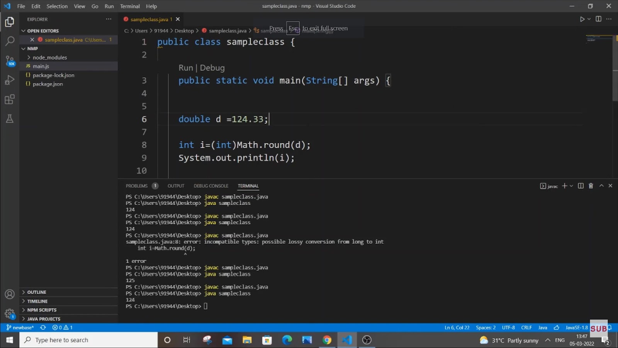Open the Terminal menu
The height and width of the screenshot is (348, 618).
click(130, 6)
